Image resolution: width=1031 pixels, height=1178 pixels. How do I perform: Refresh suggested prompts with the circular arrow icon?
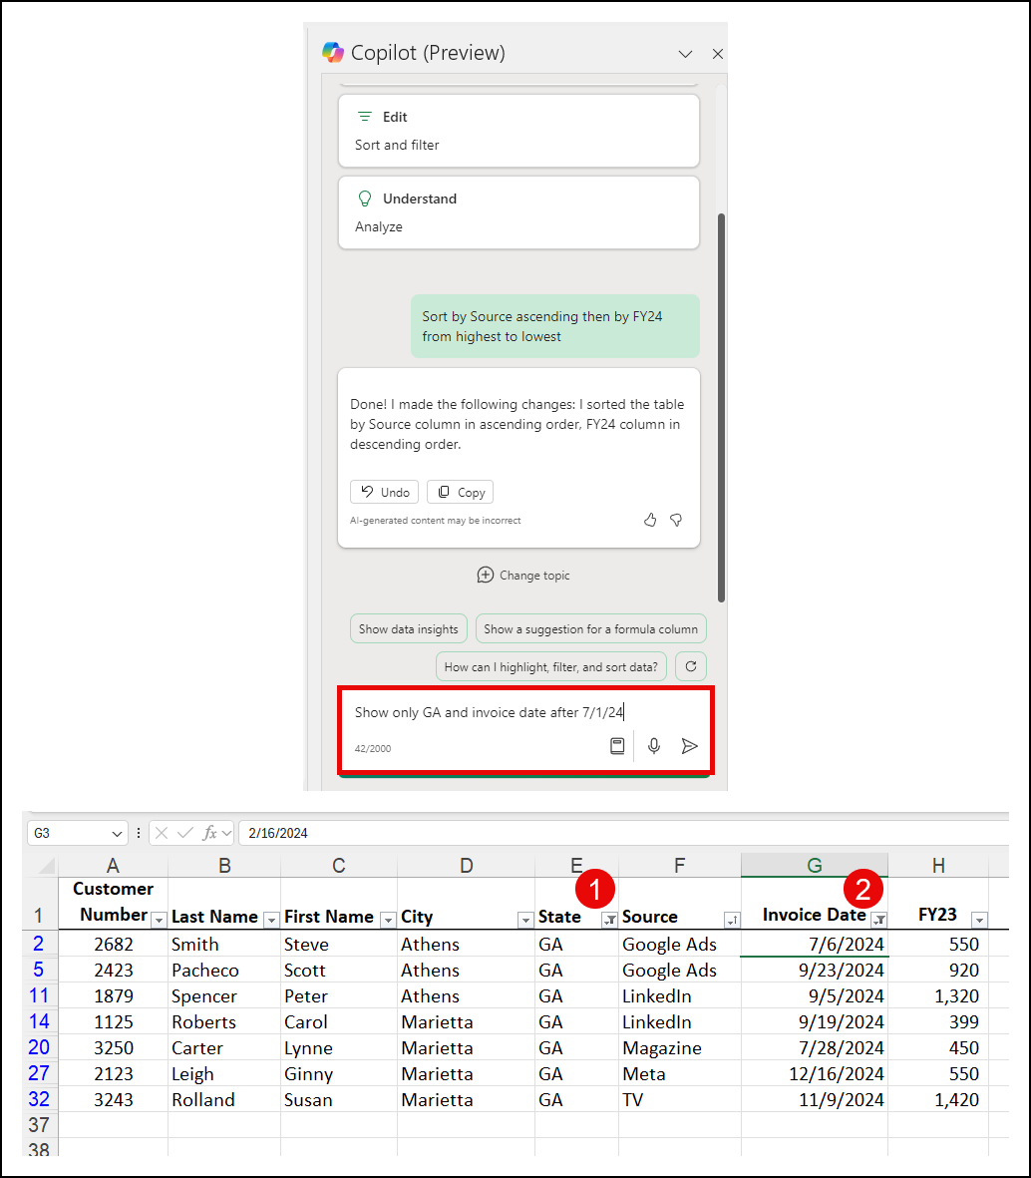[690, 665]
